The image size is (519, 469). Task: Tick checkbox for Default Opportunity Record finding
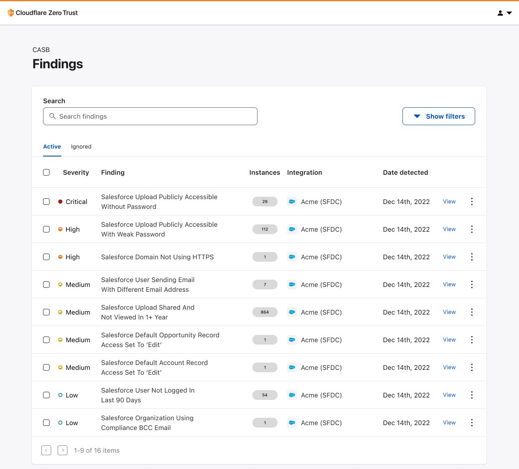pyautogui.click(x=46, y=340)
